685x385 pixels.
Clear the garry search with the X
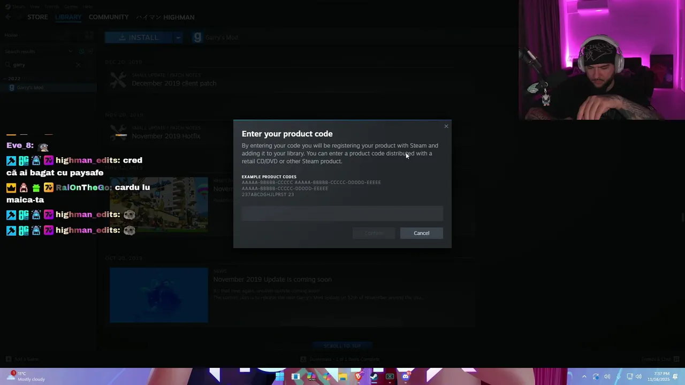(x=78, y=65)
